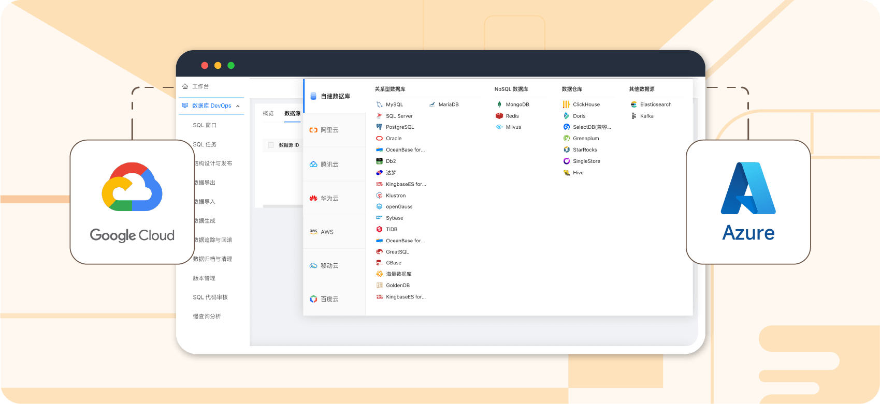Open the 百度云 category
The width and height of the screenshot is (880, 404).
335,299
